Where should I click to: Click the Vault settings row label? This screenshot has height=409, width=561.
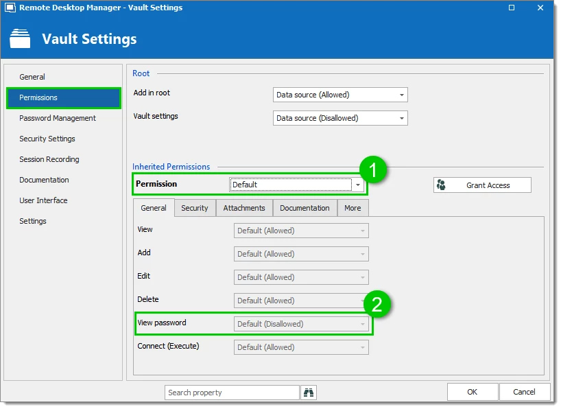(x=156, y=116)
